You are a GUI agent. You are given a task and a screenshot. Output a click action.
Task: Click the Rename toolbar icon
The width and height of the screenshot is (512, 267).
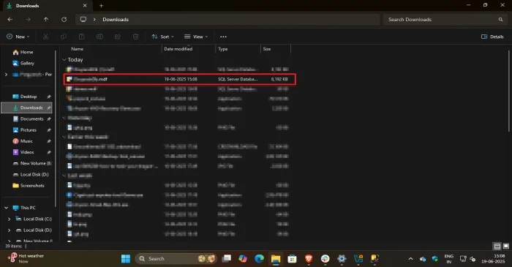pos(99,37)
